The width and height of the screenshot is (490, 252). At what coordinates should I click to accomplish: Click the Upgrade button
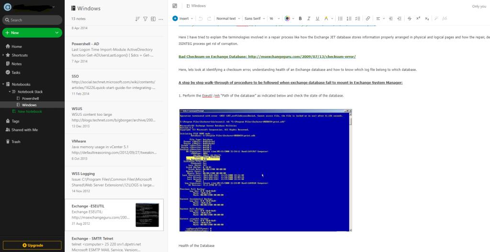pyautogui.click(x=32, y=245)
